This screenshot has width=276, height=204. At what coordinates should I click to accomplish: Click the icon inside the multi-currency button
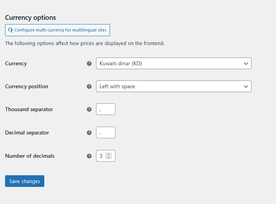click(x=10, y=30)
